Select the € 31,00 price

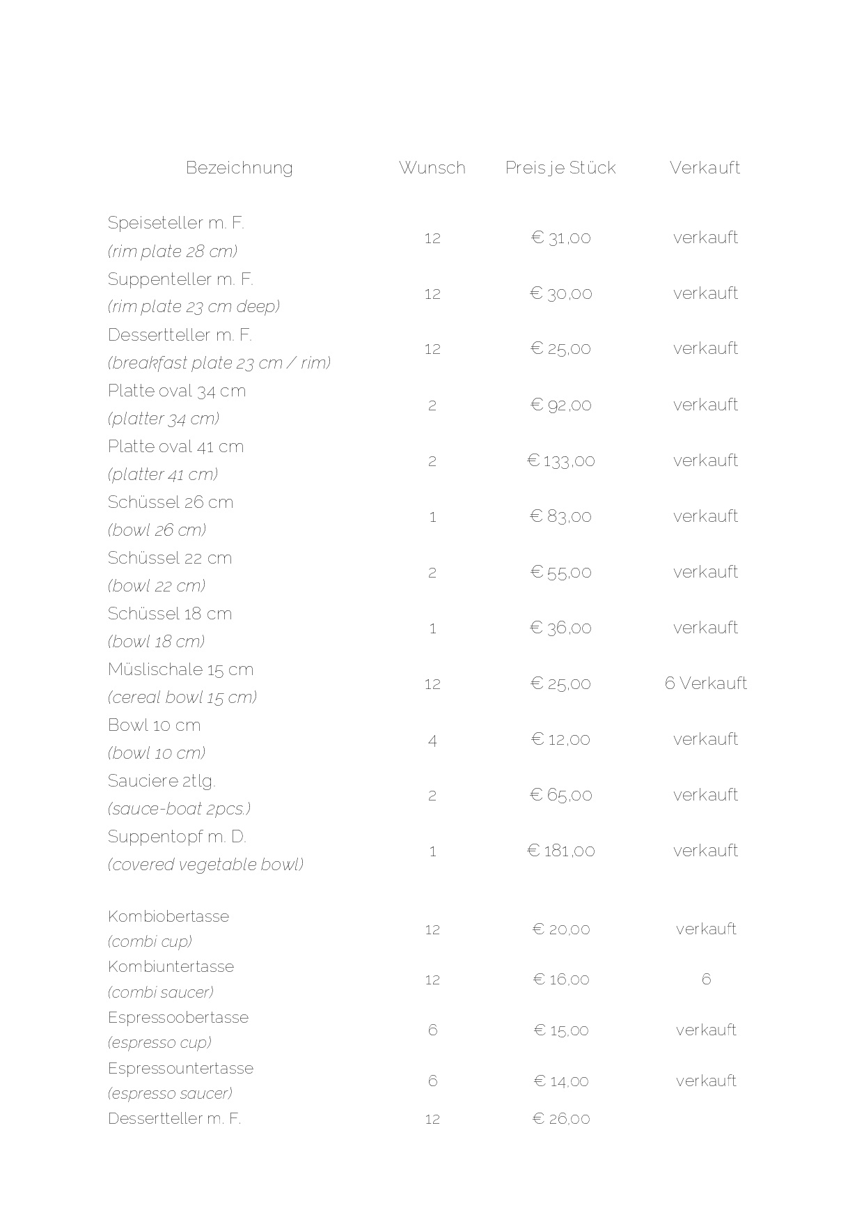tap(560, 238)
